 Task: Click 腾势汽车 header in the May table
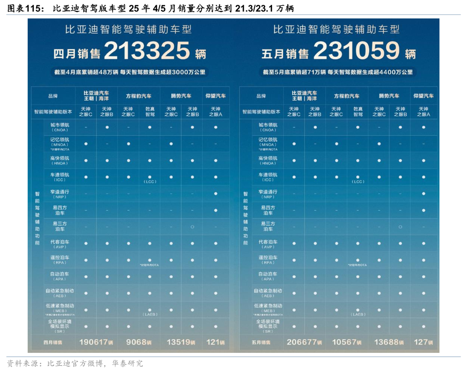pos(389,96)
